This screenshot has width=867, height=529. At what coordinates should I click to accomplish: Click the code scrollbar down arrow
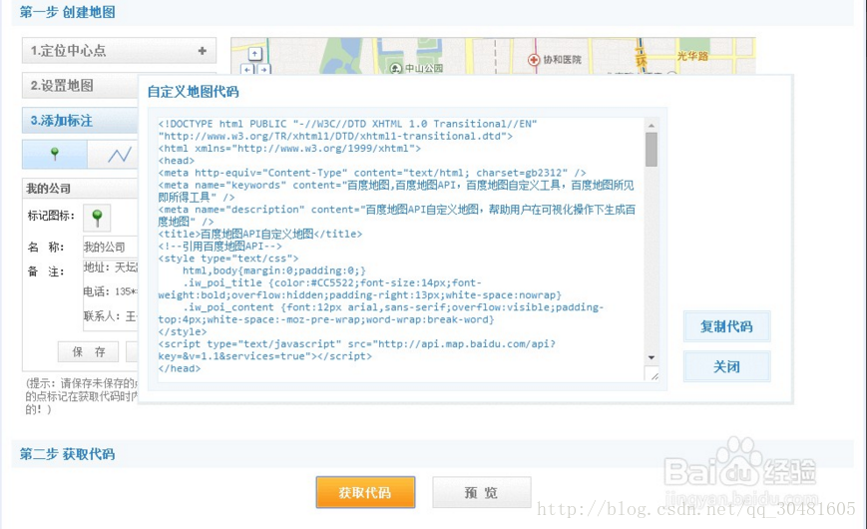pos(651,357)
